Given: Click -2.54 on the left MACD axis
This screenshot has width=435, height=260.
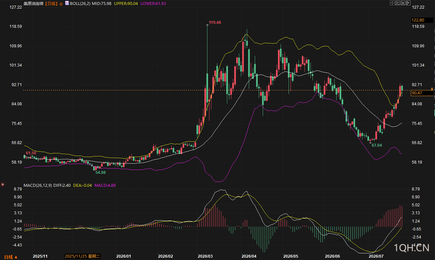Looking at the screenshot, I should 17,237.
